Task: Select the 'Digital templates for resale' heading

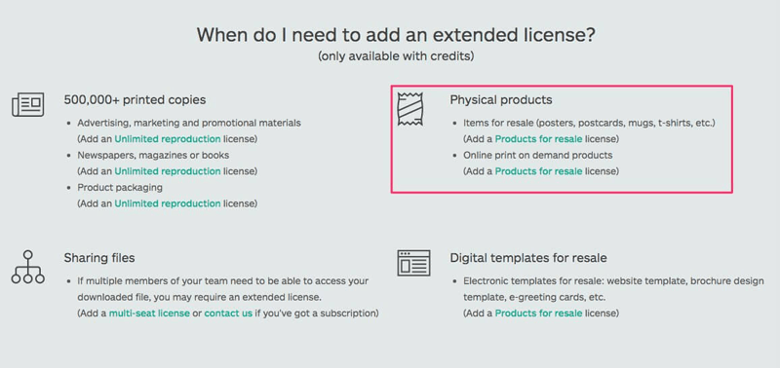Action: pyautogui.click(x=528, y=258)
